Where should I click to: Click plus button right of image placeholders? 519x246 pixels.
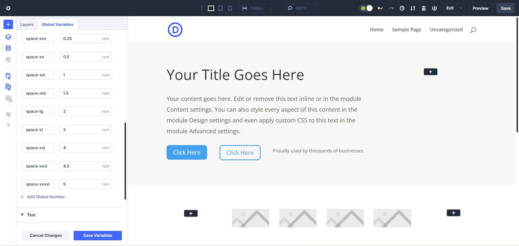[454, 213]
